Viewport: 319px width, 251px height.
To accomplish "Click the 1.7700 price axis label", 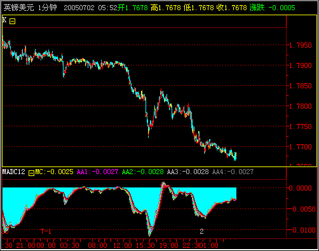I will pos(301,147).
